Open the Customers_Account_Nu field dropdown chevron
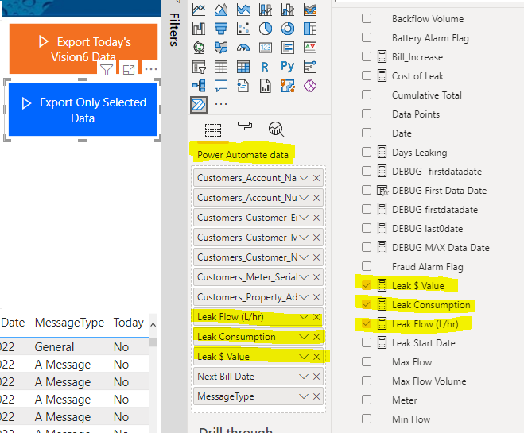Viewport: 524px width, 433px height. pos(304,198)
